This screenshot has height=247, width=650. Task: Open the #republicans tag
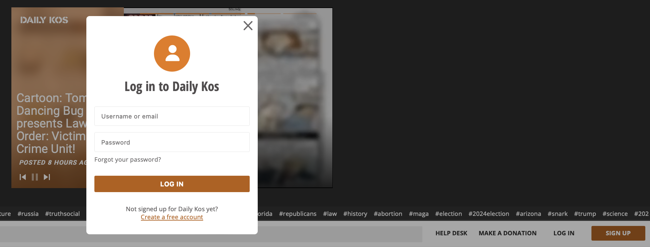298,214
